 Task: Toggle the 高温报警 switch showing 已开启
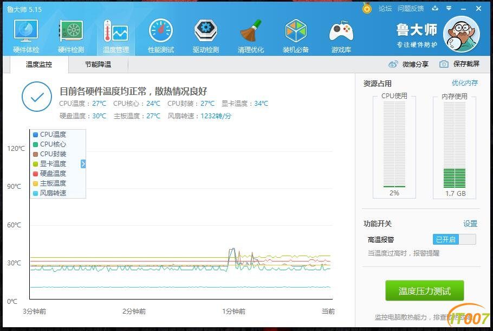[x=455, y=239]
